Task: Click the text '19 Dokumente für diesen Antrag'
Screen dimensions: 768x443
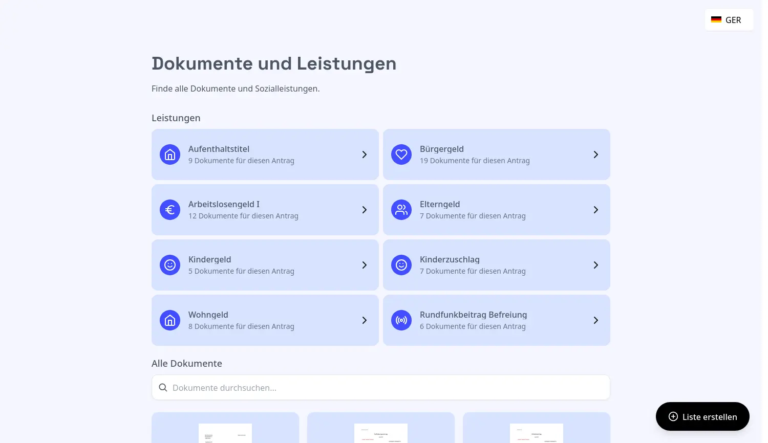Action: pyautogui.click(x=475, y=161)
